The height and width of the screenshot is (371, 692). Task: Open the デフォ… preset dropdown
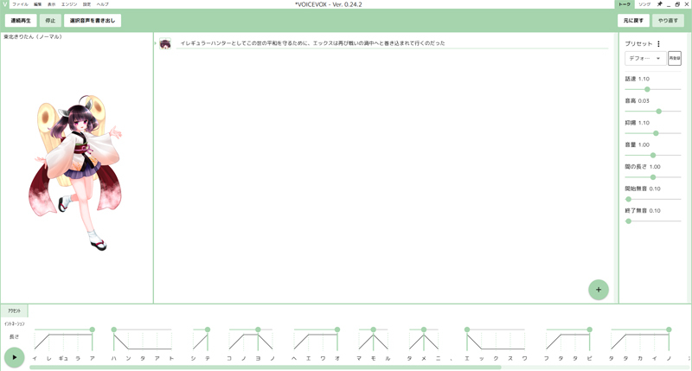645,58
